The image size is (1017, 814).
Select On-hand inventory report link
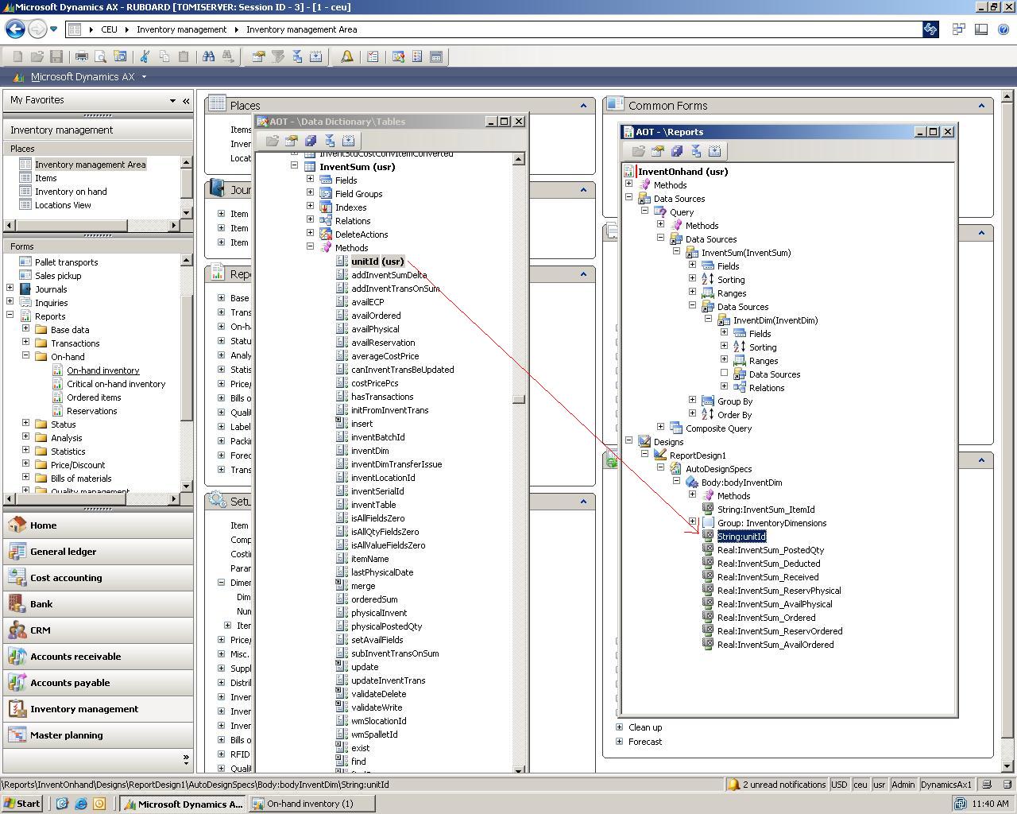(103, 370)
